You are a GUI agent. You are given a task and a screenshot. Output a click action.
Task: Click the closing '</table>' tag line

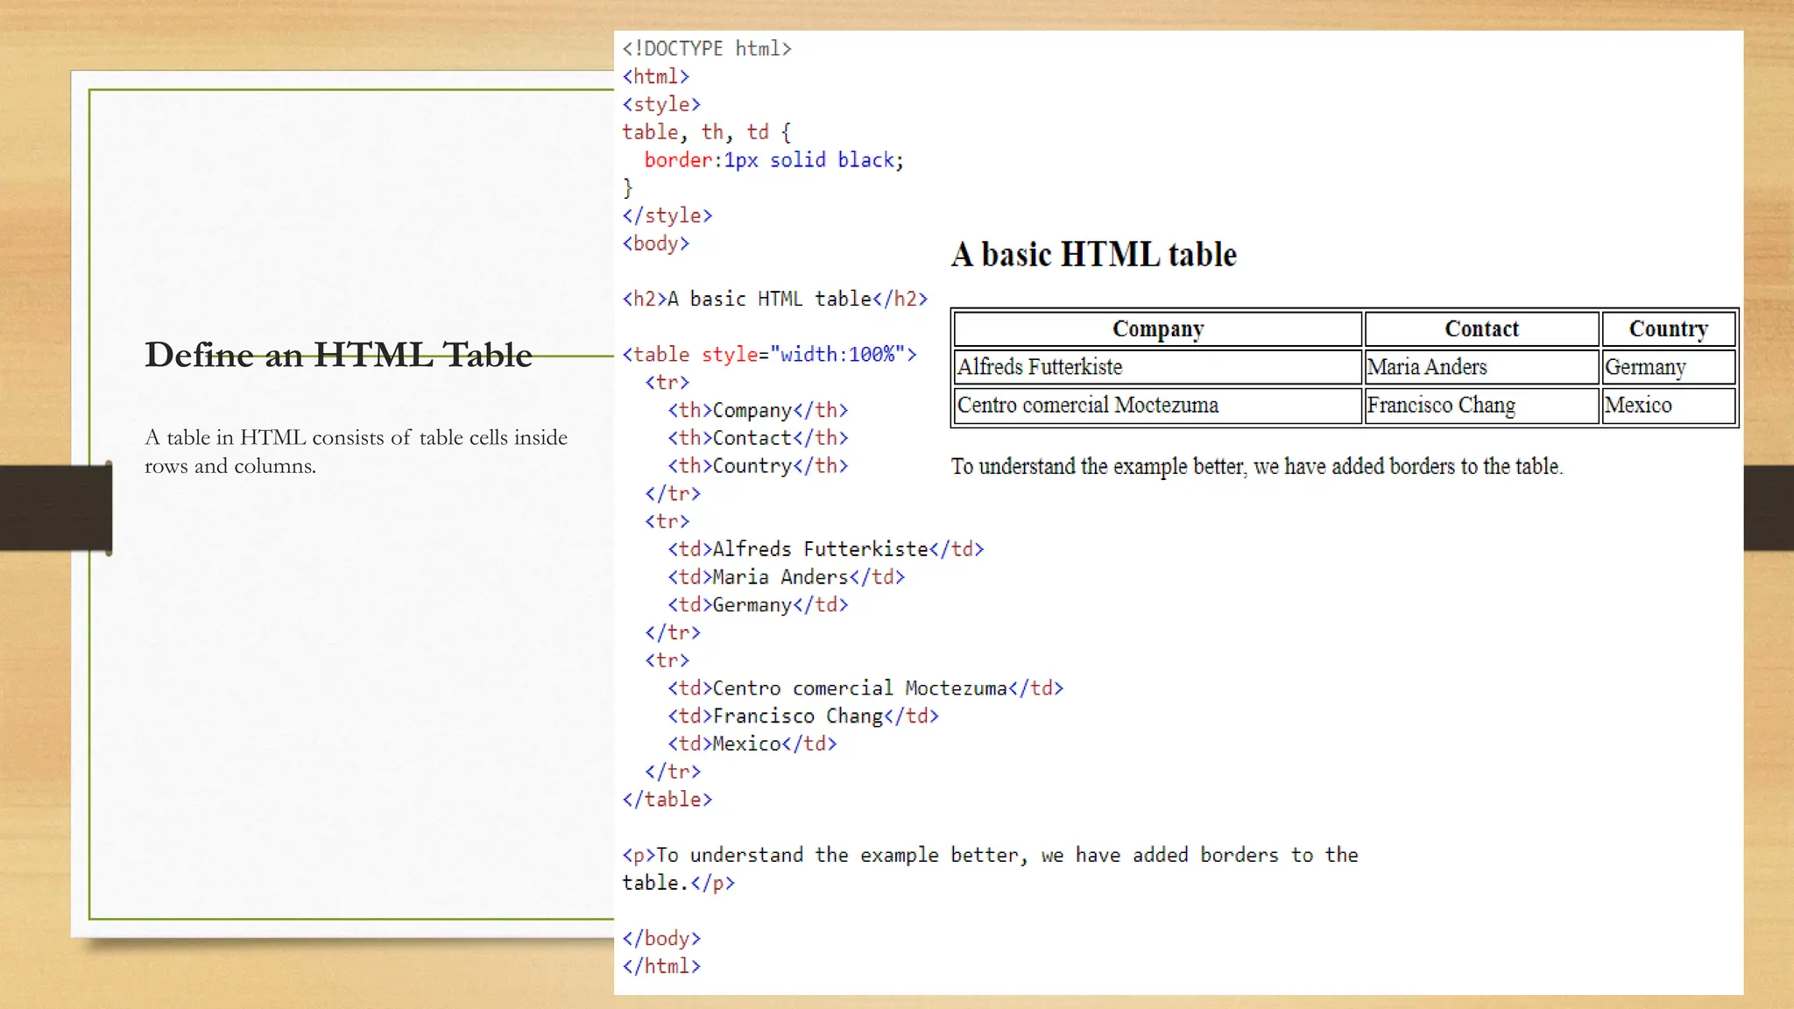coord(667,800)
